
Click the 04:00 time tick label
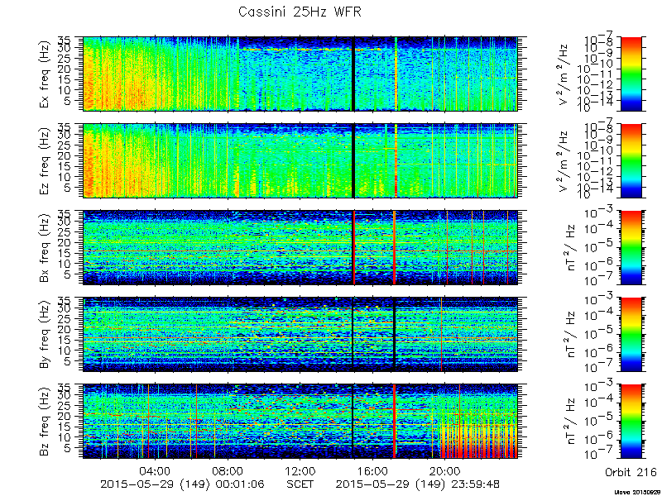point(155,470)
